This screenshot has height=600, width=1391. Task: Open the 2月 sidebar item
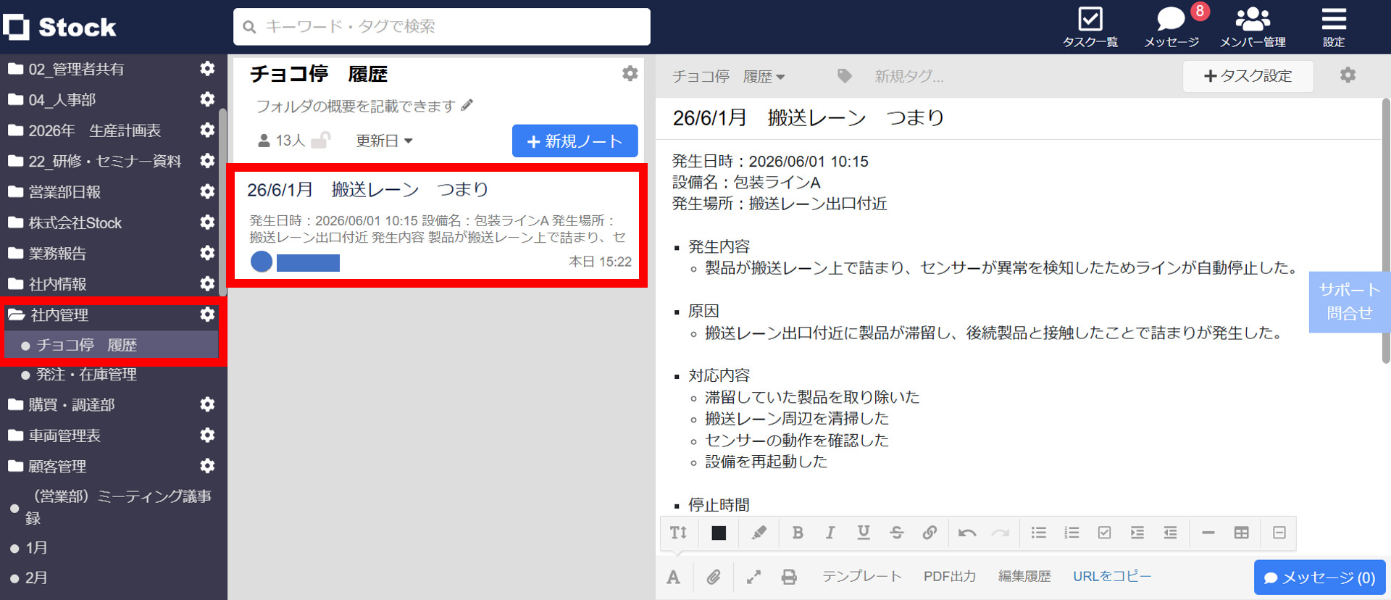pyautogui.click(x=36, y=578)
